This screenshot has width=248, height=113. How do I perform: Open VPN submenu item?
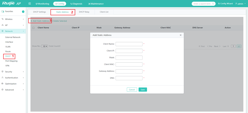point(7,66)
